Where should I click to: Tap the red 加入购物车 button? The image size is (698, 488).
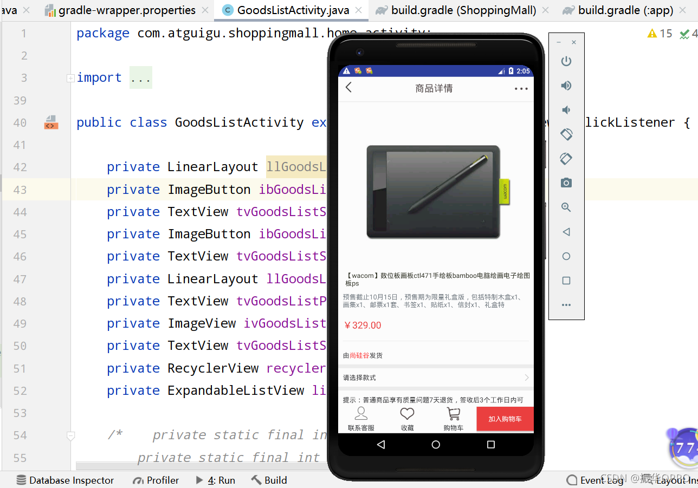[505, 419]
